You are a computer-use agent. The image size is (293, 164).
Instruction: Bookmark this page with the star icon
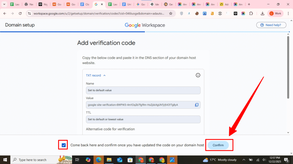[171, 13]
